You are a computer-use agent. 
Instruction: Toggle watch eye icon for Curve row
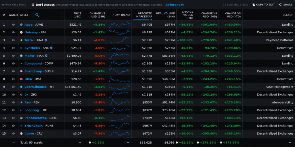pyautogui.click(x=13, y=133)
